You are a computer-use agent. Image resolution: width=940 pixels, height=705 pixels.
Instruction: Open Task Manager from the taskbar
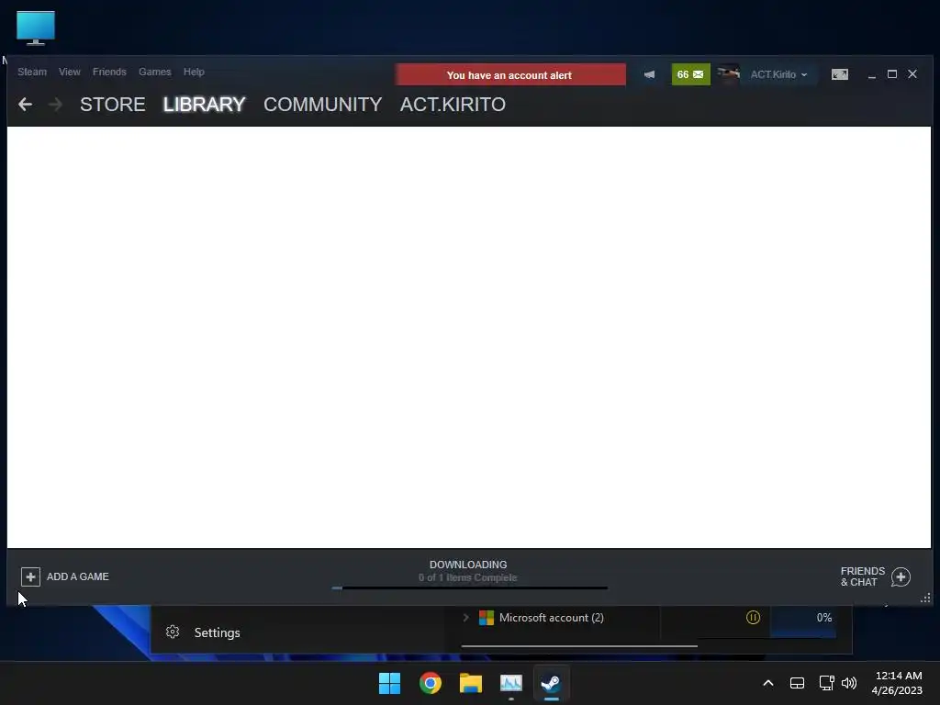tap(510, 683)
